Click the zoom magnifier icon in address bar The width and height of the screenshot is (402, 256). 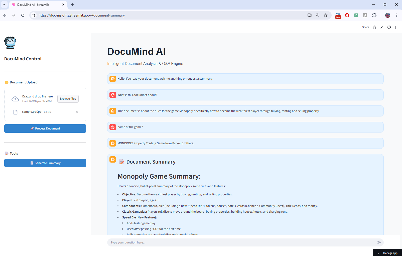tap(318, 15)
